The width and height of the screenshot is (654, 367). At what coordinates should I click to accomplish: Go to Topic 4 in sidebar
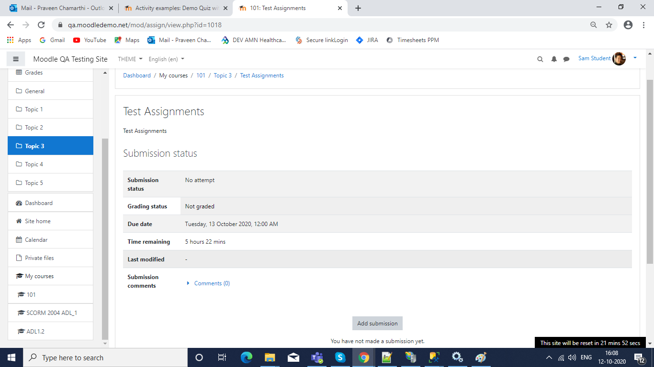pos(50,164)
